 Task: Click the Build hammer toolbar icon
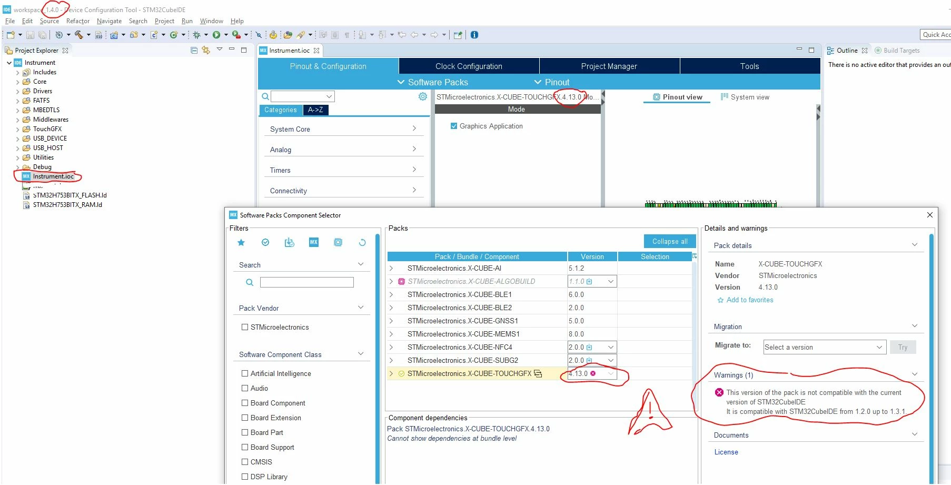(x=79, y=35)
